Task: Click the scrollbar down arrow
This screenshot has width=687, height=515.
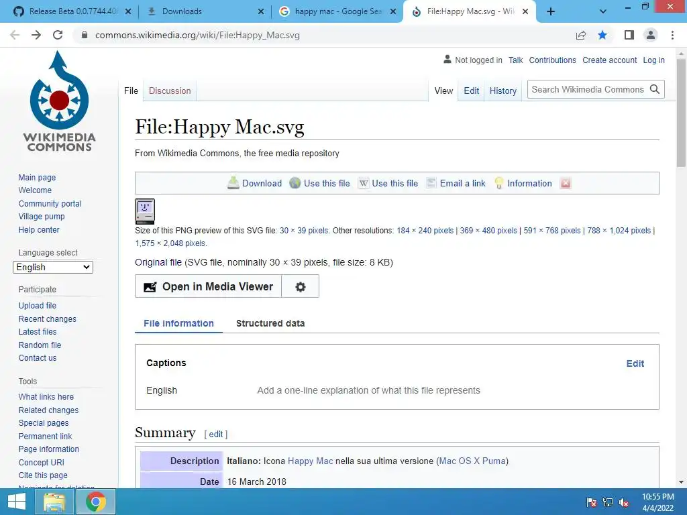Action: click(681, 482)
